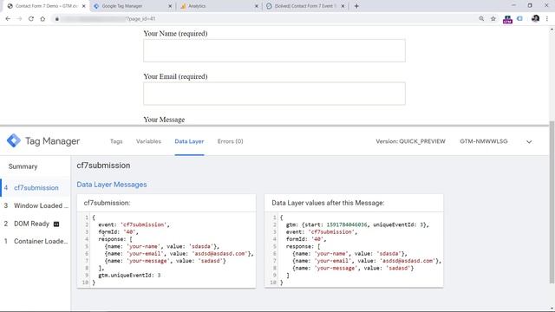This screenshot has width=555, height=312.
Task: Click the DOM Ready code badge icon
Action: 56,224
